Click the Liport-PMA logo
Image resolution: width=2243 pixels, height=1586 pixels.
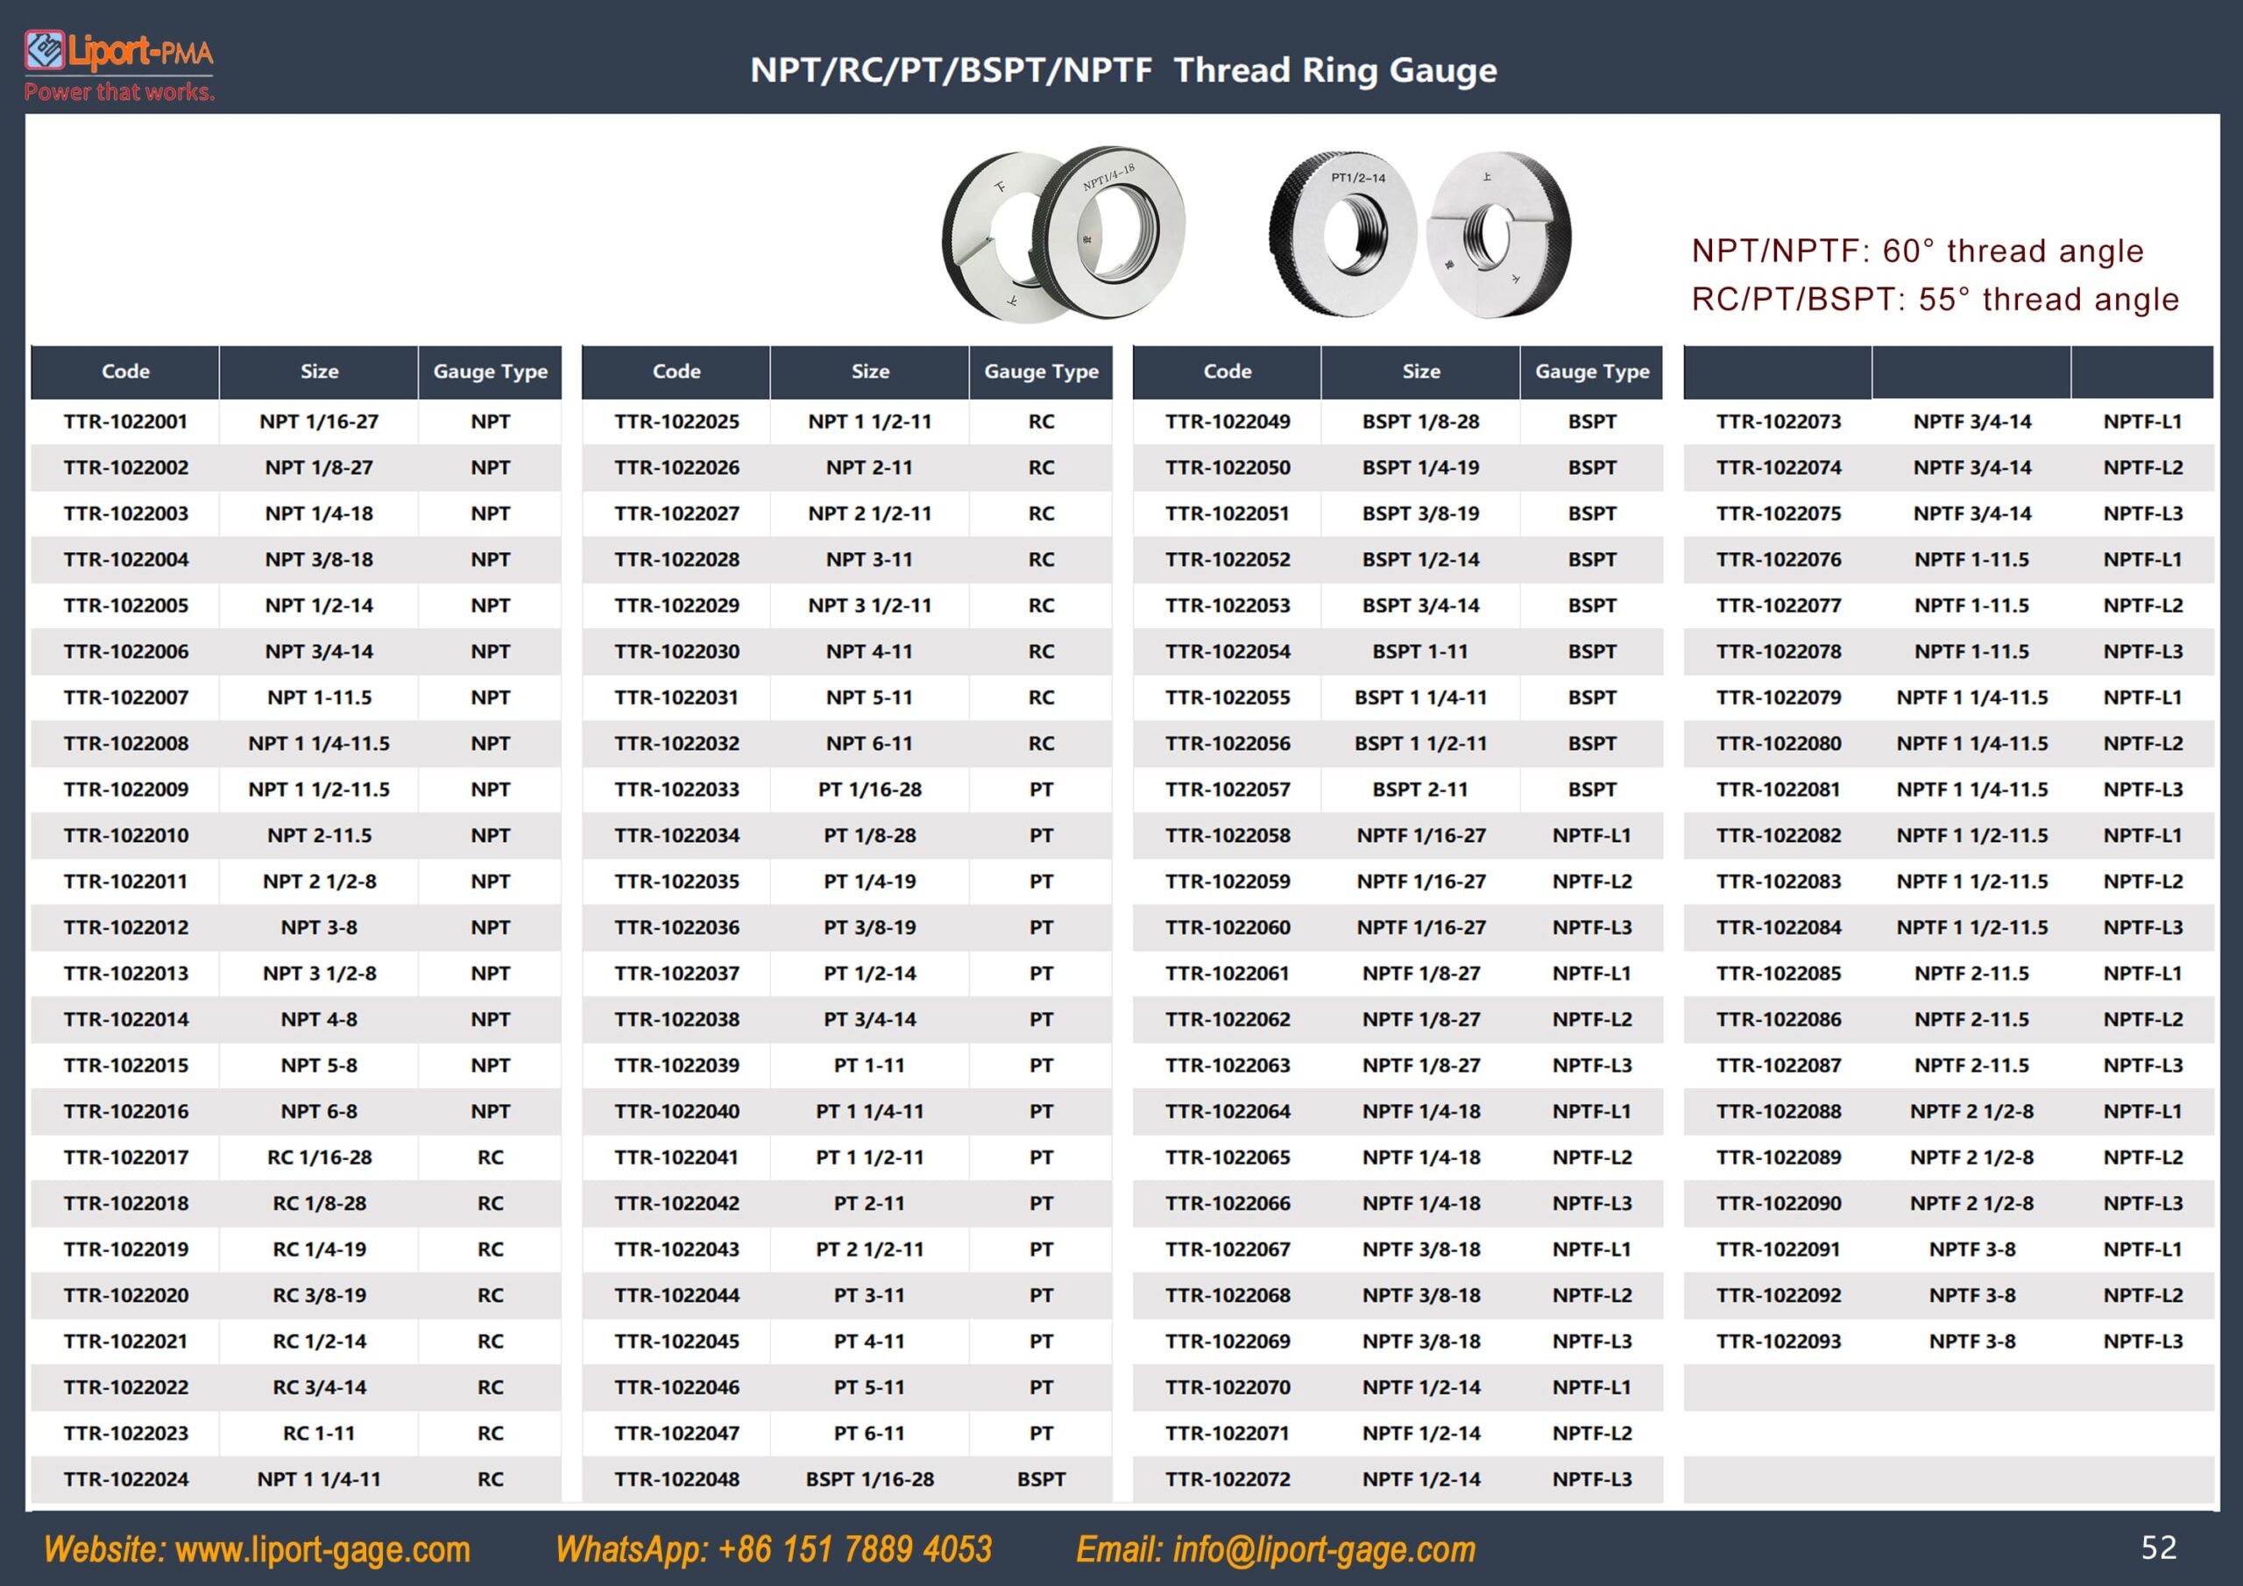[119, 66]
